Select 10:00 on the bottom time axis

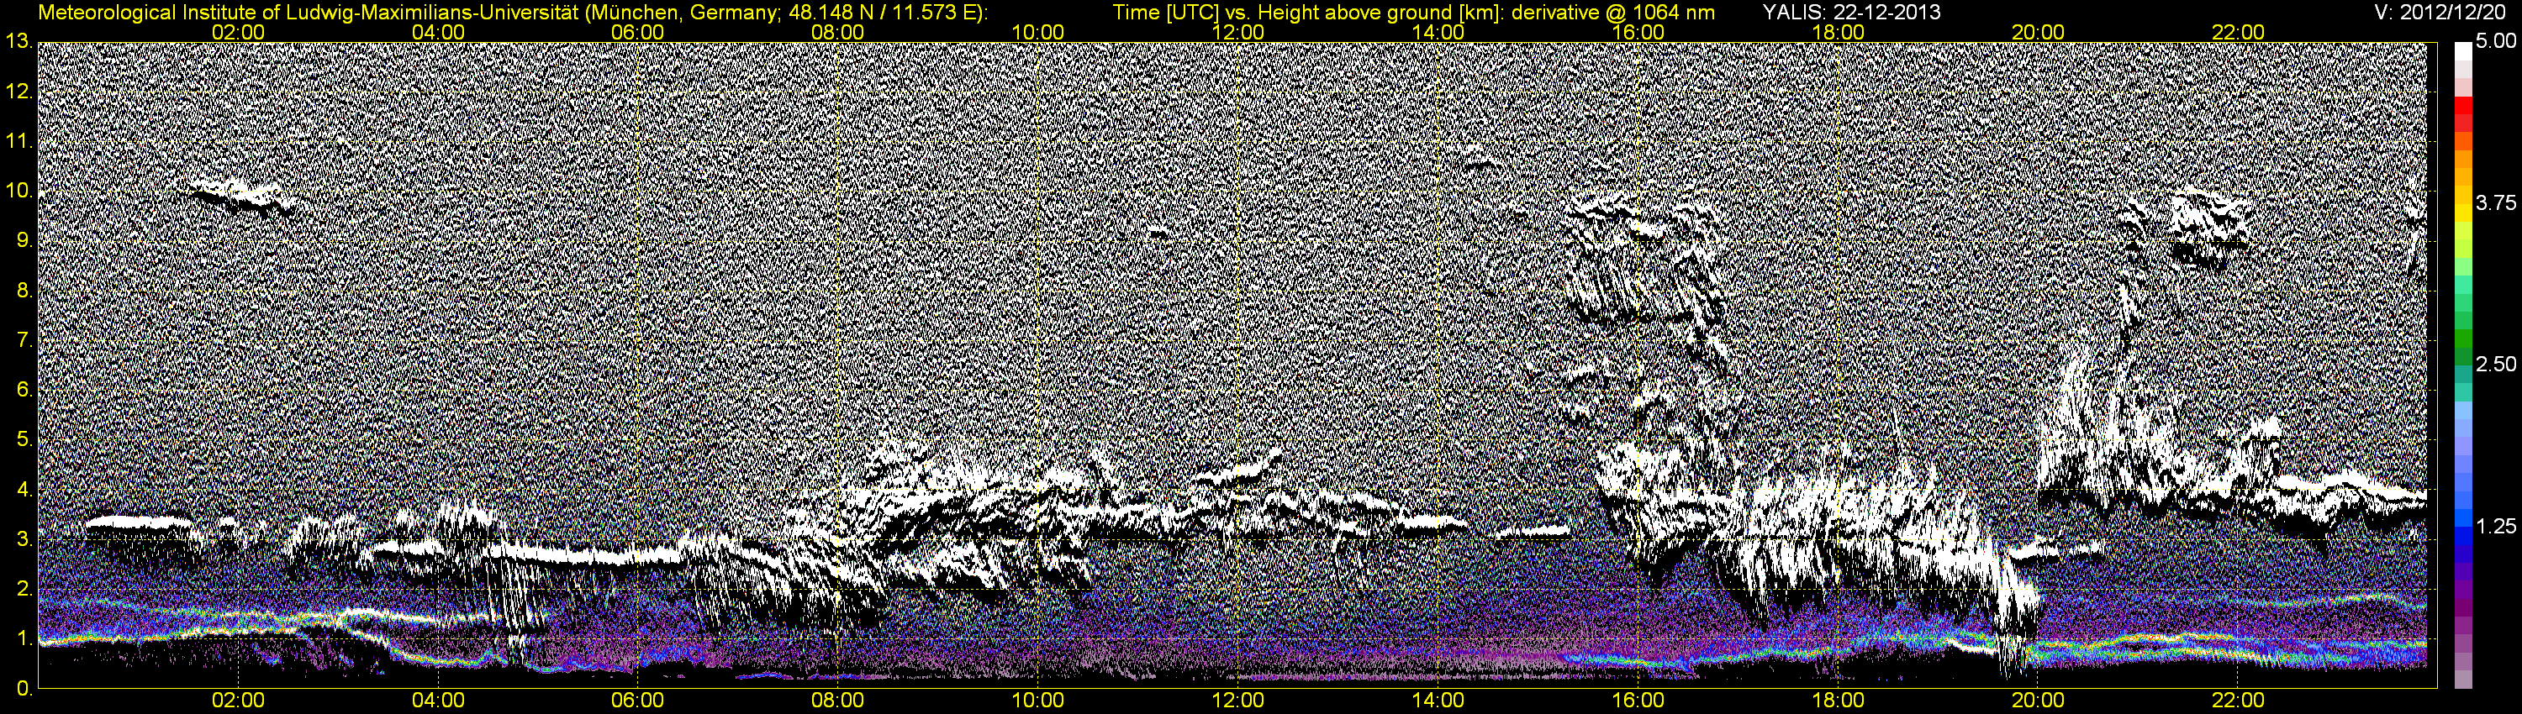click(x=1037, y=701)
